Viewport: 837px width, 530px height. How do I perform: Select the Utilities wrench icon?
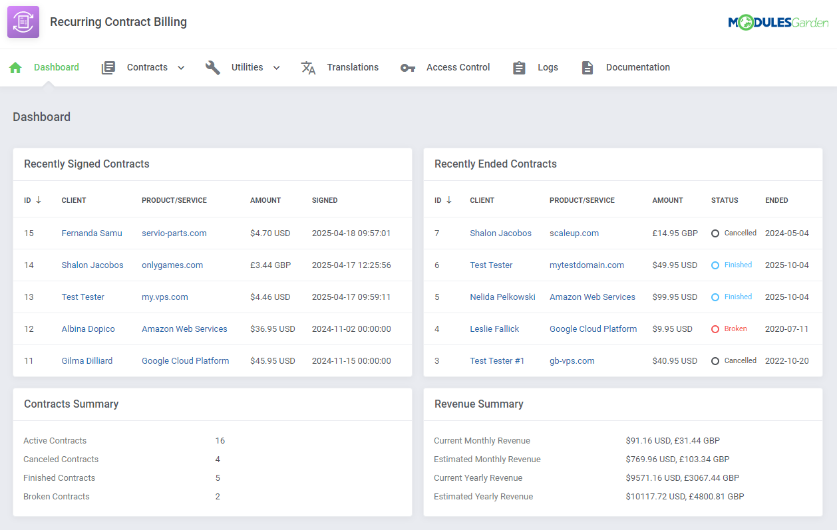pos(212,66)
